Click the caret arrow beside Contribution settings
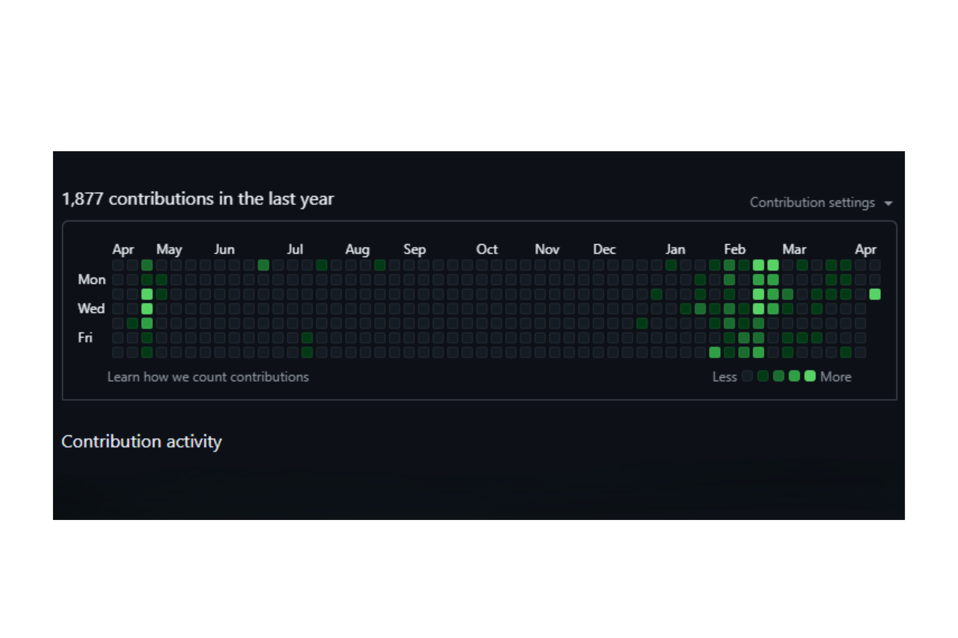This screenshot has width=958, height=638. pos(889,203)
